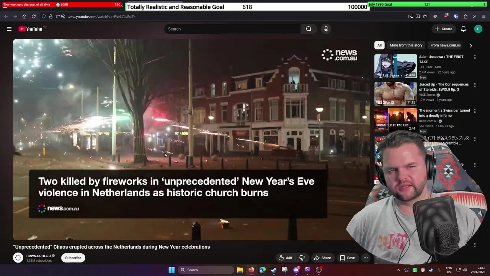490x276 pixels.
Task: Open more actions ellipsis under video
Action: pos(366,258)
